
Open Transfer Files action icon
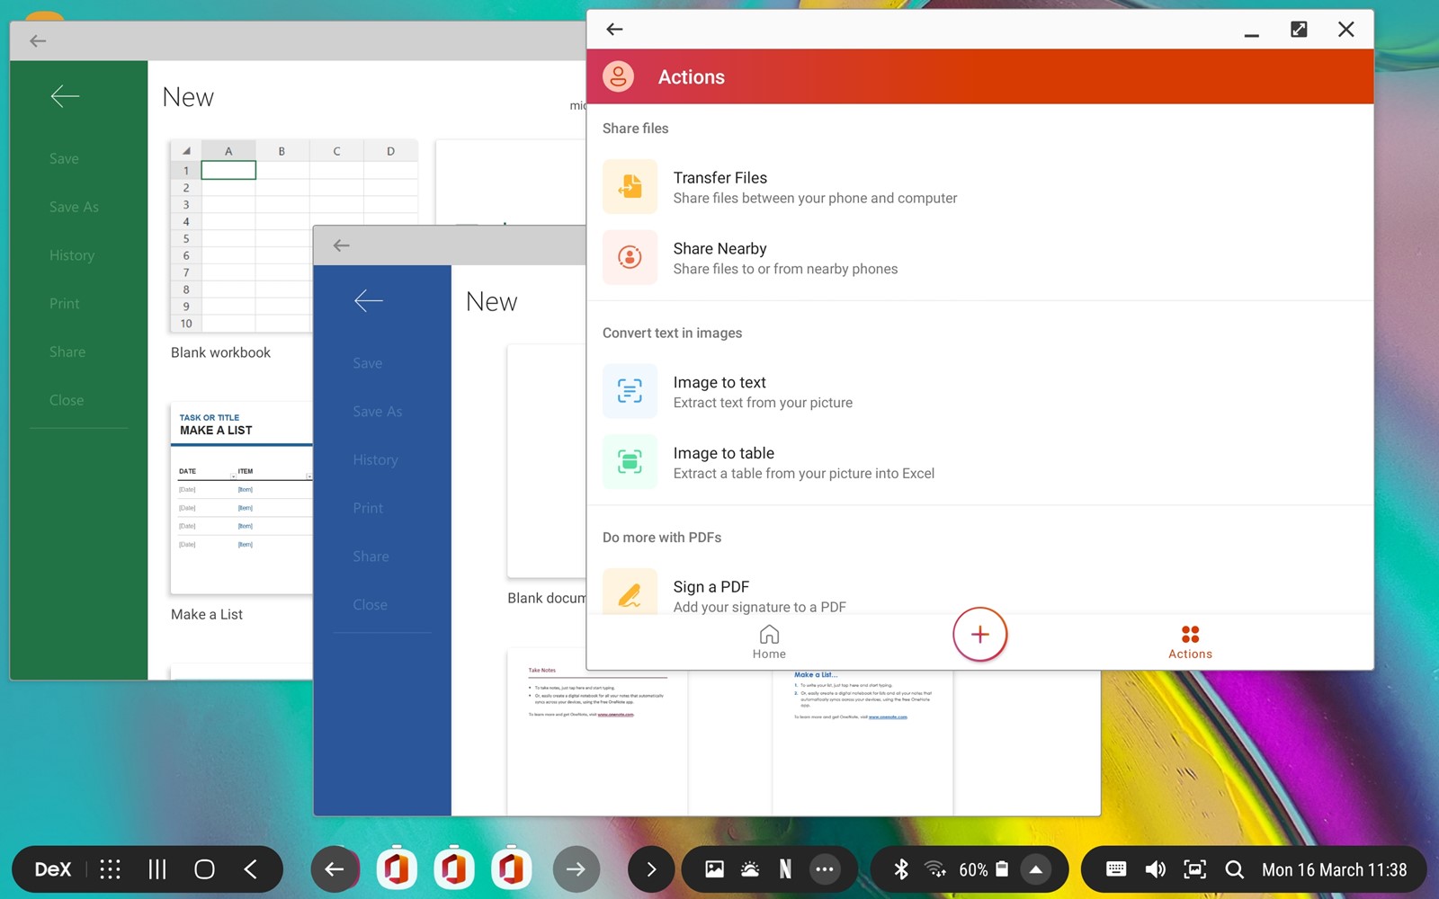tap(630, 187)
